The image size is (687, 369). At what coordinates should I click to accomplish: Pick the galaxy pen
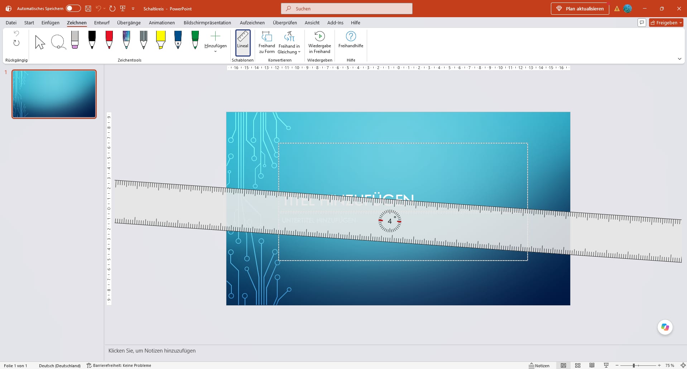coord(126,40)
